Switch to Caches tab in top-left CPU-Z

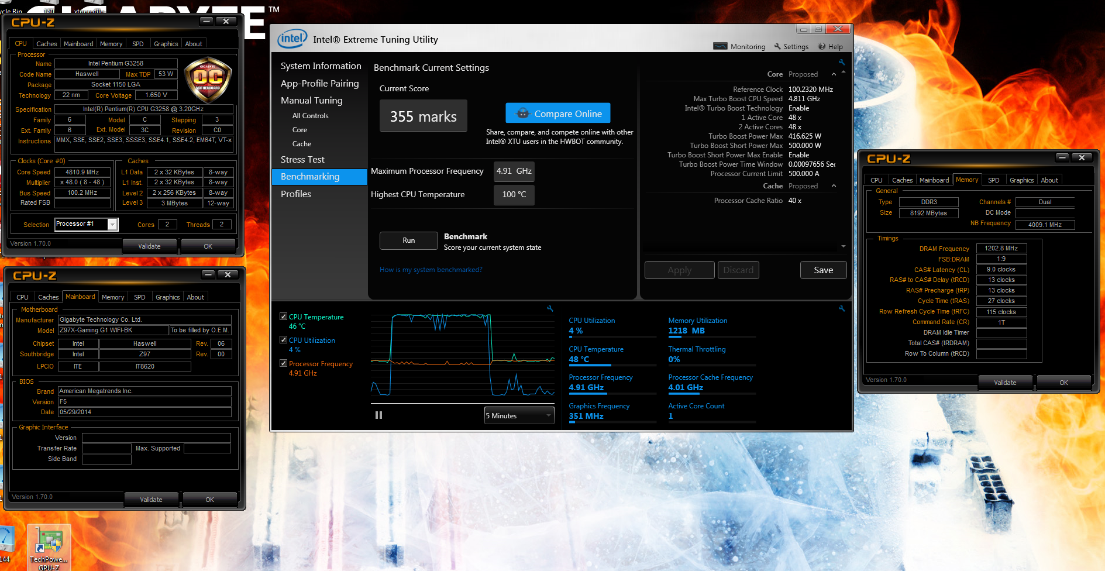pos(47,44)
